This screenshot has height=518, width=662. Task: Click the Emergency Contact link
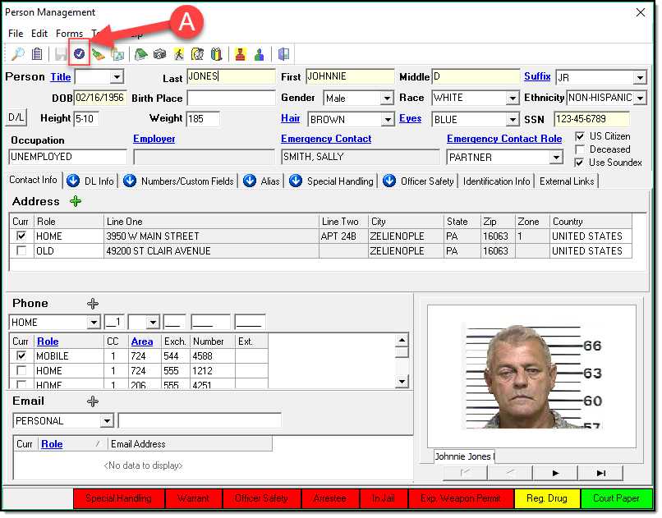click(326, 139)
